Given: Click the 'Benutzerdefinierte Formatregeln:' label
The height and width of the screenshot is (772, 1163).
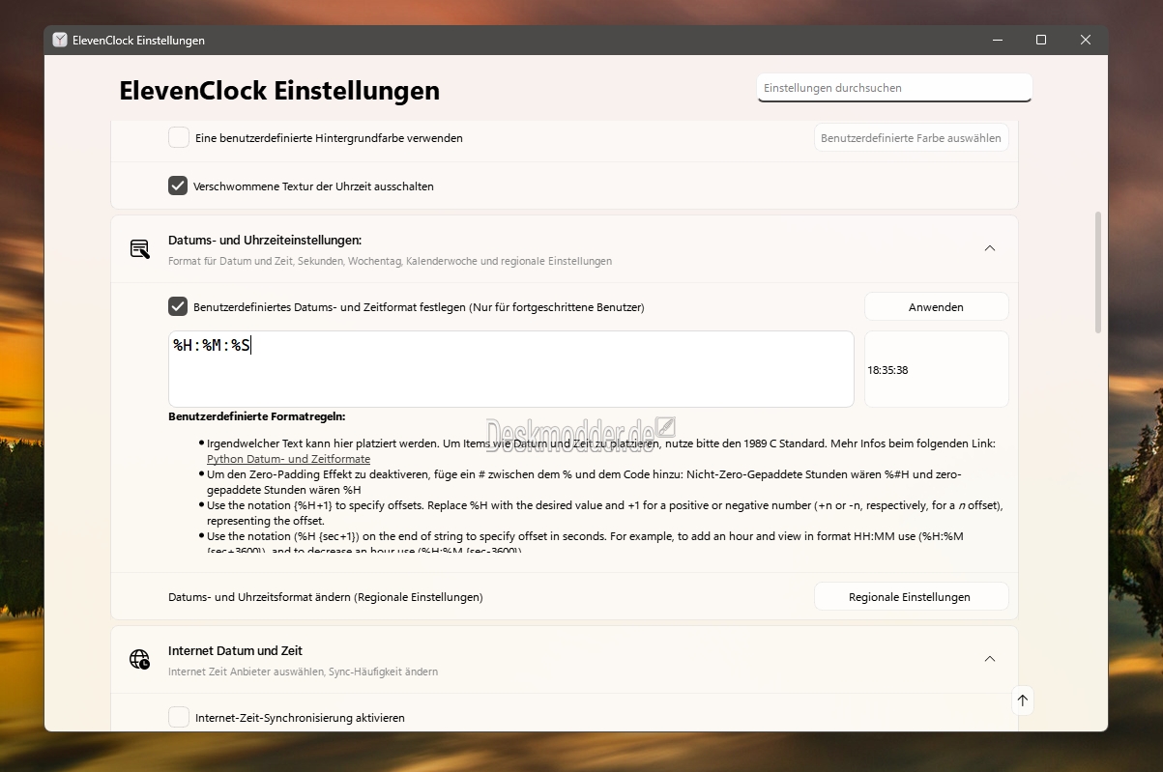Looking at the screenshot, I should [x=256, y=417].
